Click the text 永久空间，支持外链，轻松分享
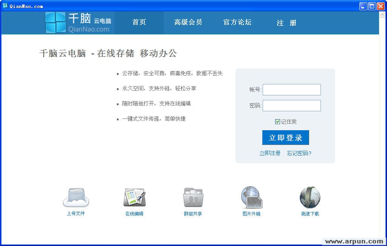This screenshot has height=246, width=387. click(159, 89)
